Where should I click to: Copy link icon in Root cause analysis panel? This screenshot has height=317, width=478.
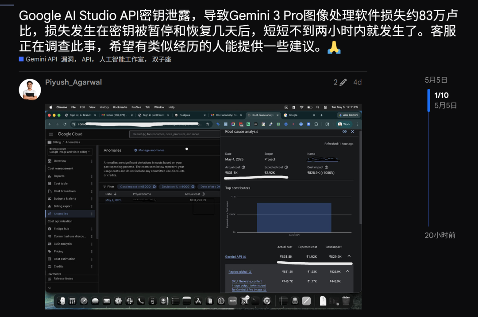(344, 132)
